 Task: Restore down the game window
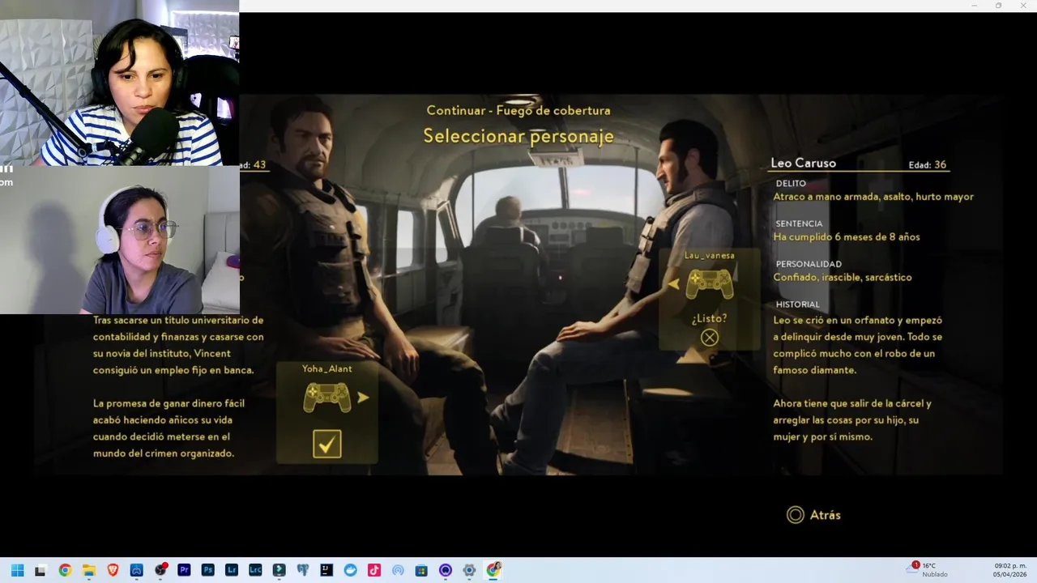(998, 6)
